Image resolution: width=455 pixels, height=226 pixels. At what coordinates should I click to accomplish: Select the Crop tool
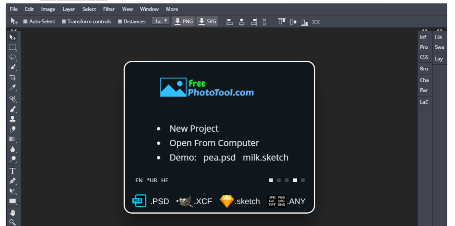coord(12,77)
